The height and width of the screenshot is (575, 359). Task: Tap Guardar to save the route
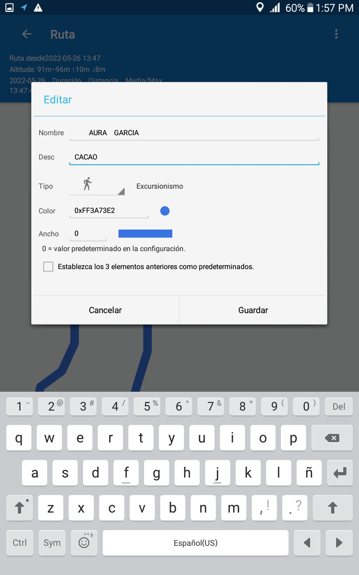tap(253, 310)
